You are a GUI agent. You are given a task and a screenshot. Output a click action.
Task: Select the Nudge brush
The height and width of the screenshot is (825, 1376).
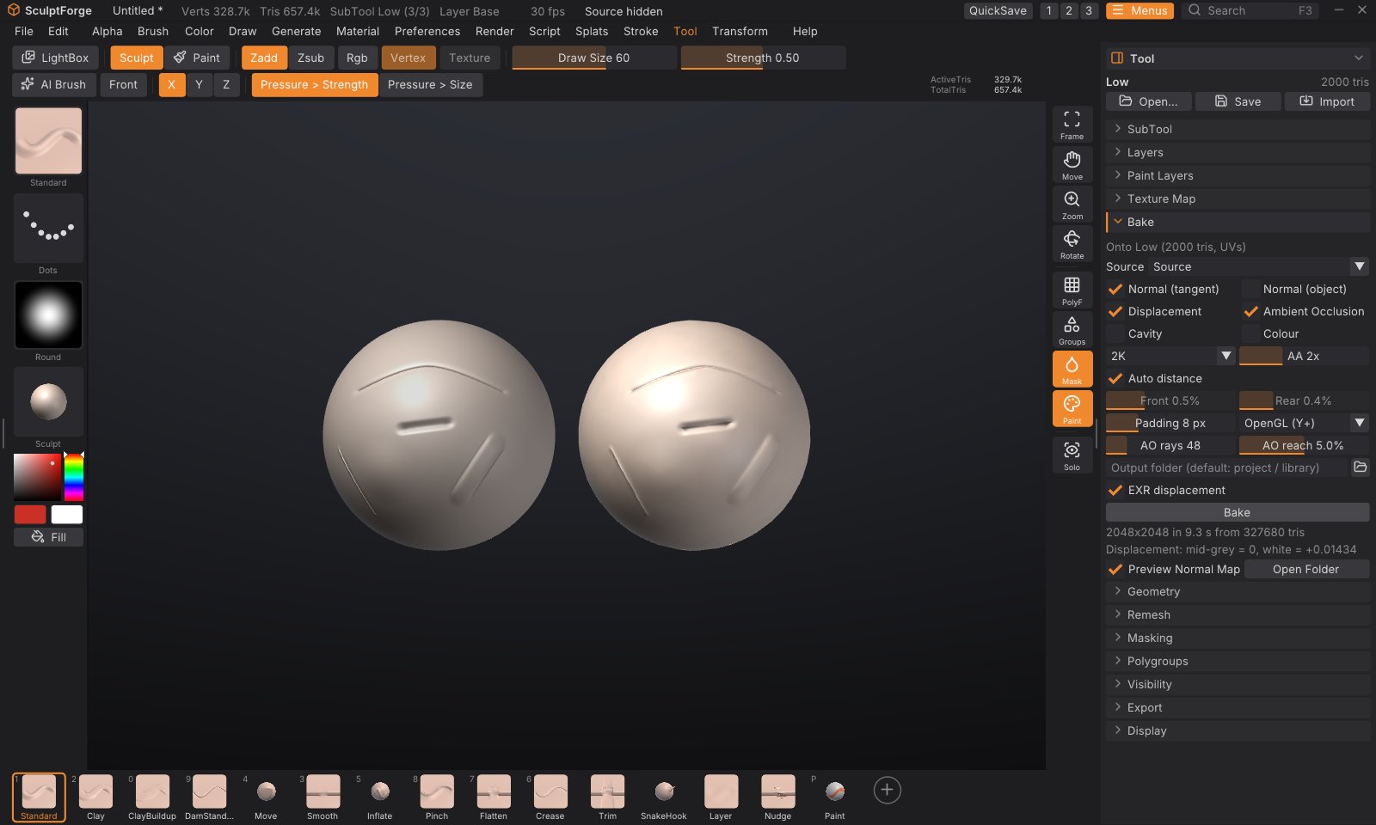point(777,797)
